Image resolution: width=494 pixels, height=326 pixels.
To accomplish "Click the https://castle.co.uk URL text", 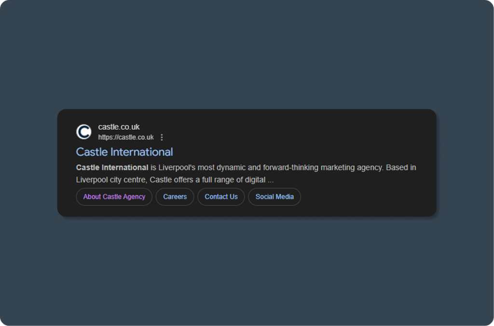I will tap(125, 137).
